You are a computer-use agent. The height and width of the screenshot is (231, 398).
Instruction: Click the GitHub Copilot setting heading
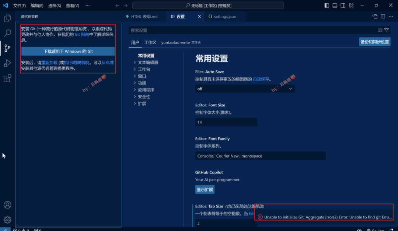point(209,172)
